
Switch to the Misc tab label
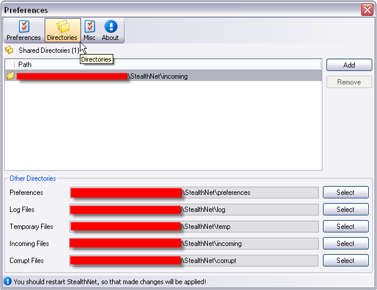tap(89, 38)
